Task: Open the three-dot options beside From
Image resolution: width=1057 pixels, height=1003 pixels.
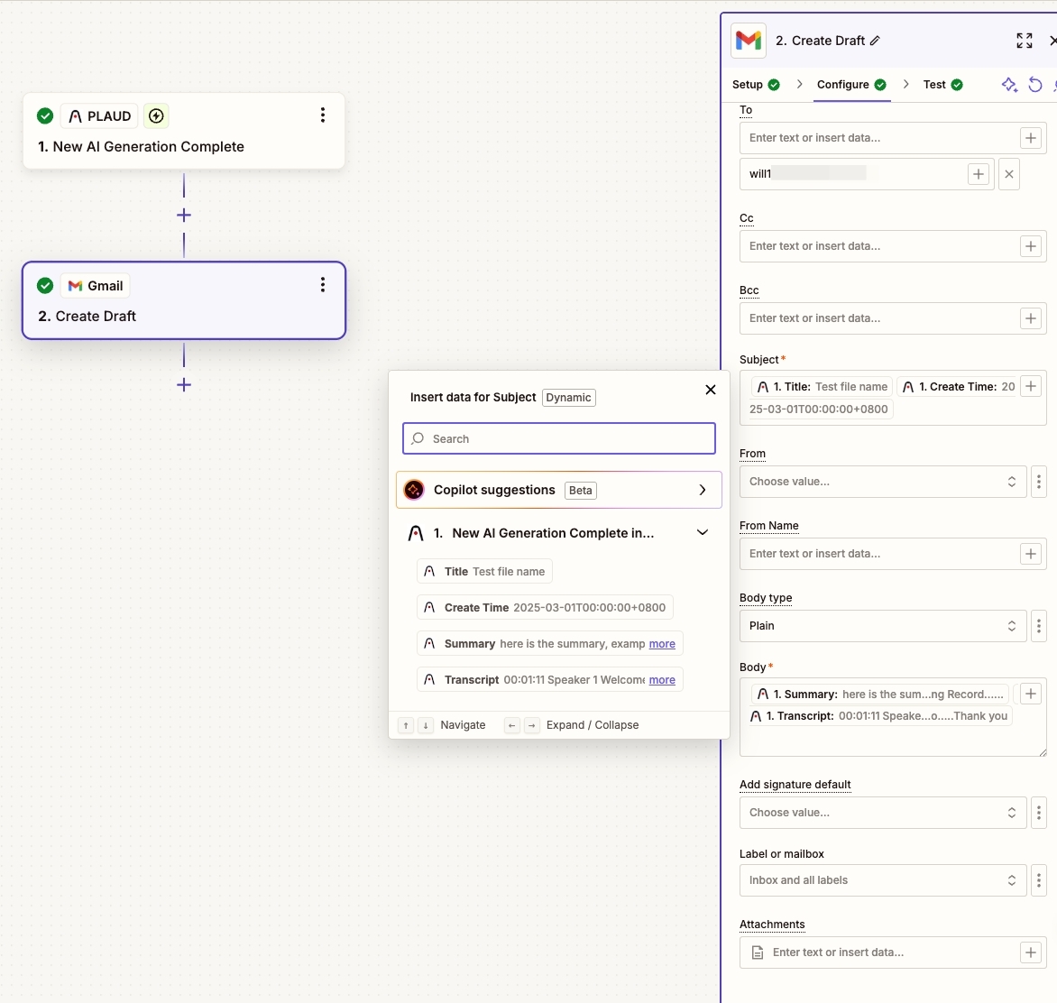Action: pyautogui.click(x=1039, y=482)
